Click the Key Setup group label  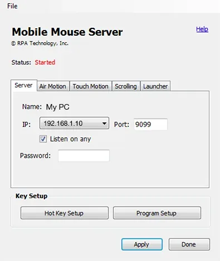(31, 196)
